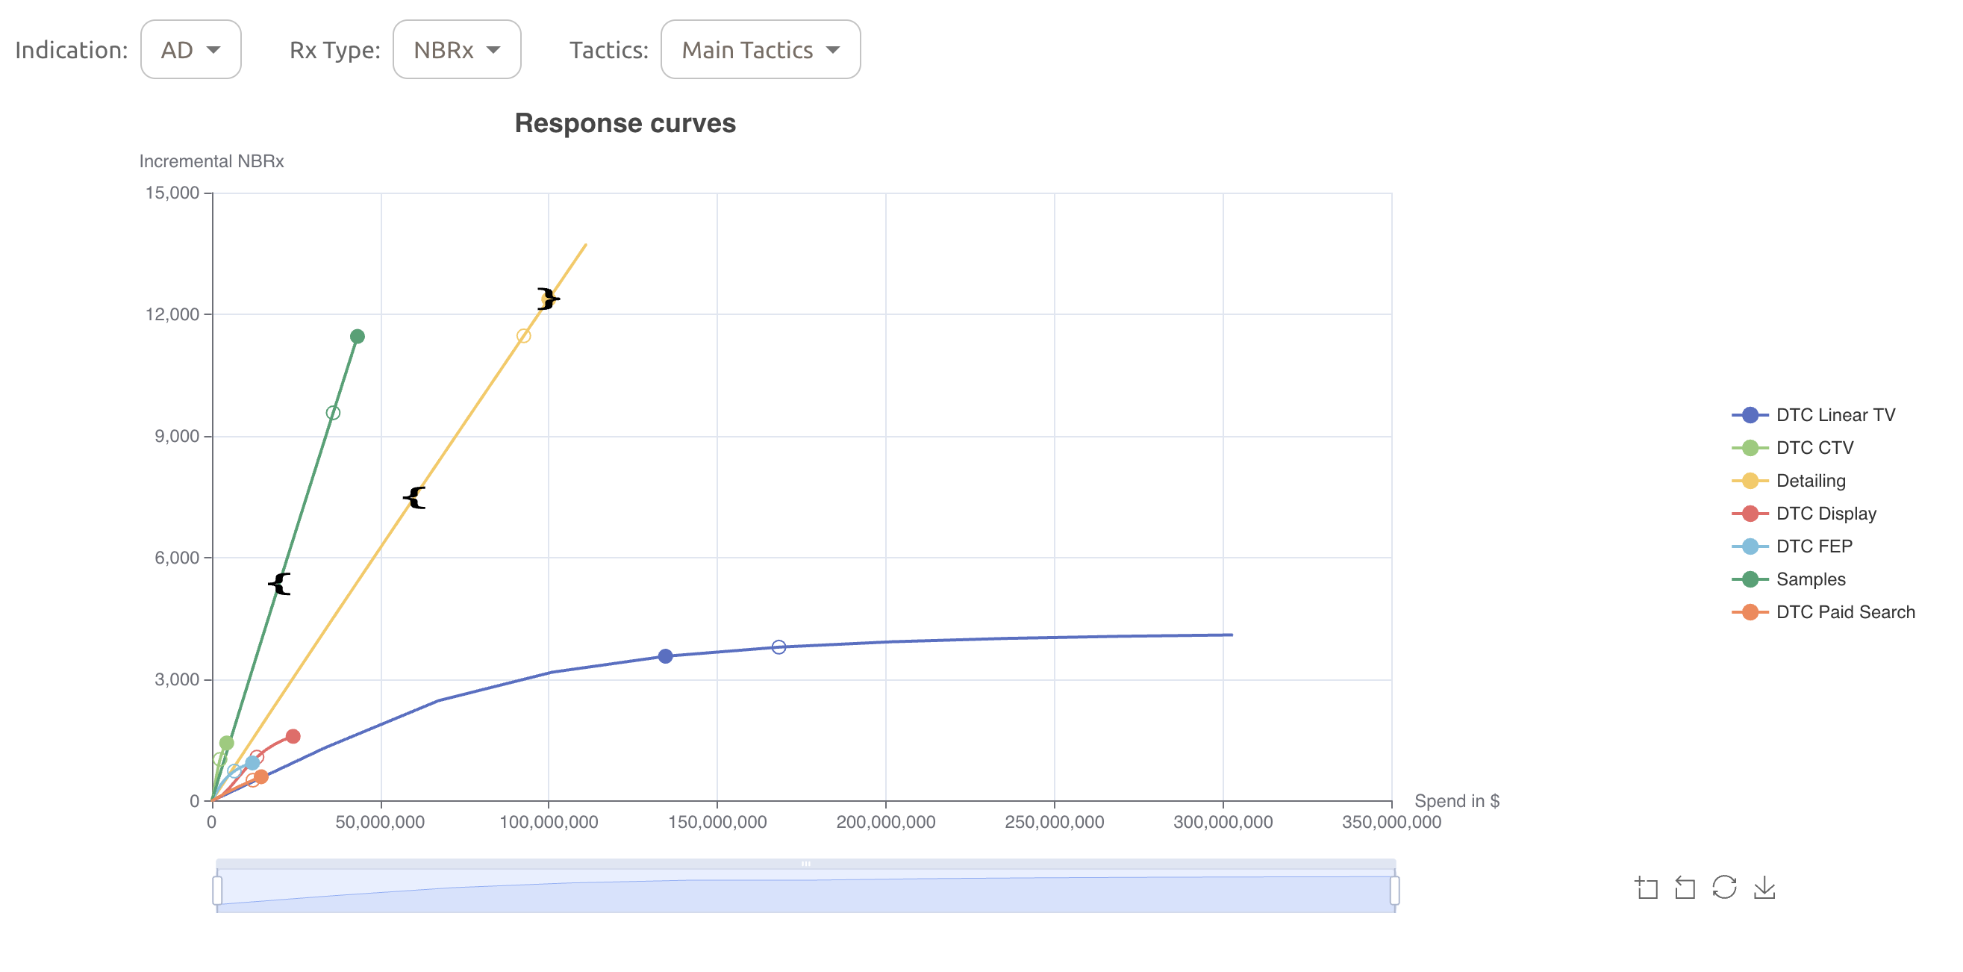
Task: Open the Indication AD dropdown
Action: pyautogui.click(x=190, y=49)
